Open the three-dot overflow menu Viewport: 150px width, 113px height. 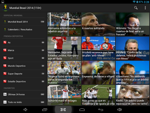pyautogui.click(x=145, y=8)
